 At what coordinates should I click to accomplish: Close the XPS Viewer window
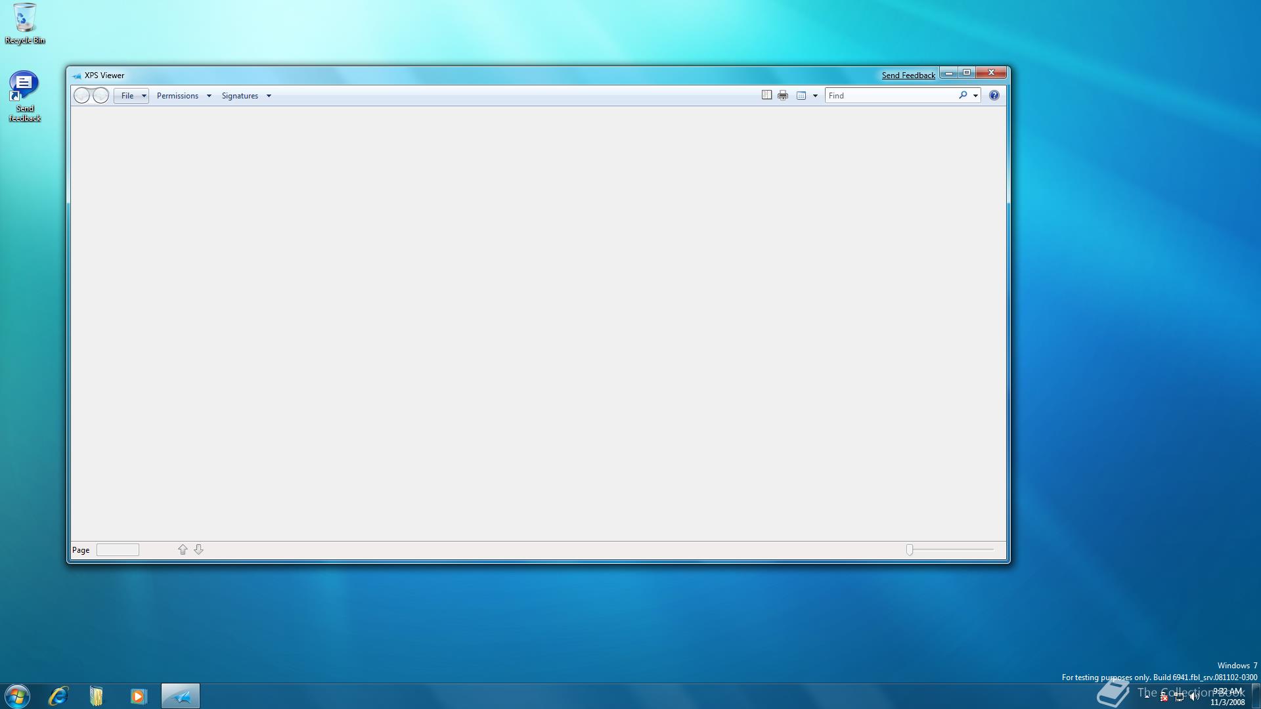[992, 73]
